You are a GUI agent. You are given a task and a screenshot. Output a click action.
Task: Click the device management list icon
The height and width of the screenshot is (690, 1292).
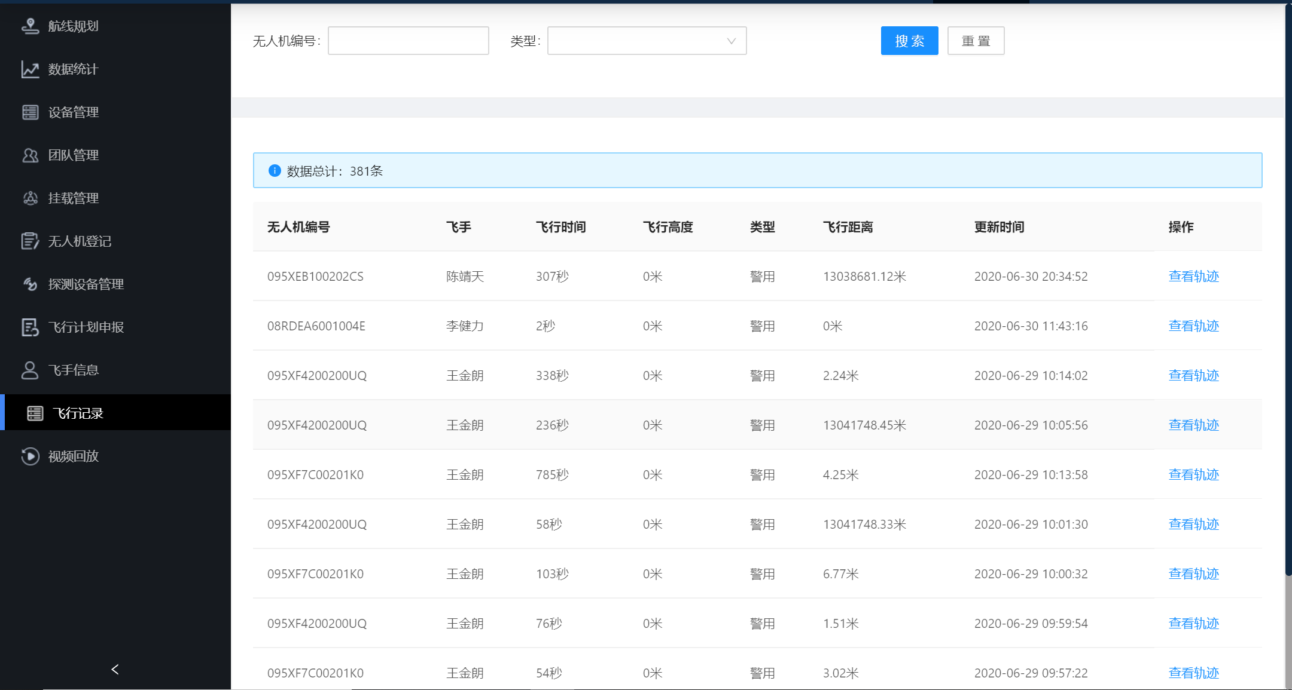(30, 112)
